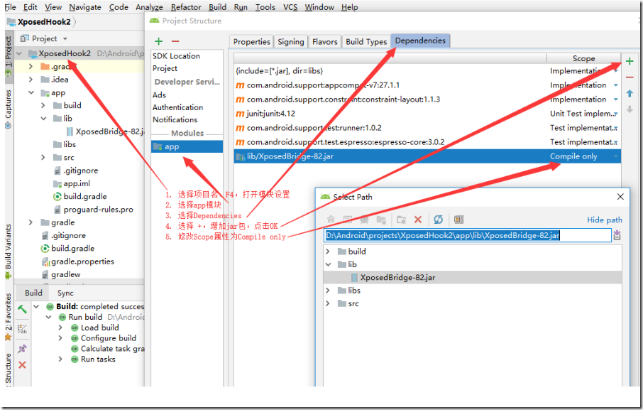Collapse the app module node

[x=31, y=93]
